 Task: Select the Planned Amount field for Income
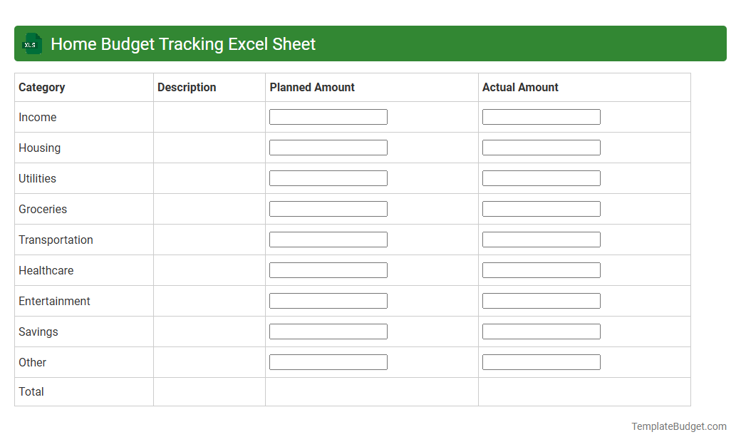[328, 116]
